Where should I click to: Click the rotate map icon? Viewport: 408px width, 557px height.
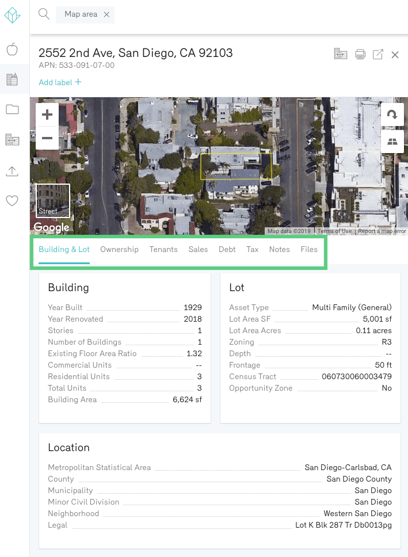tap(392, 115)
